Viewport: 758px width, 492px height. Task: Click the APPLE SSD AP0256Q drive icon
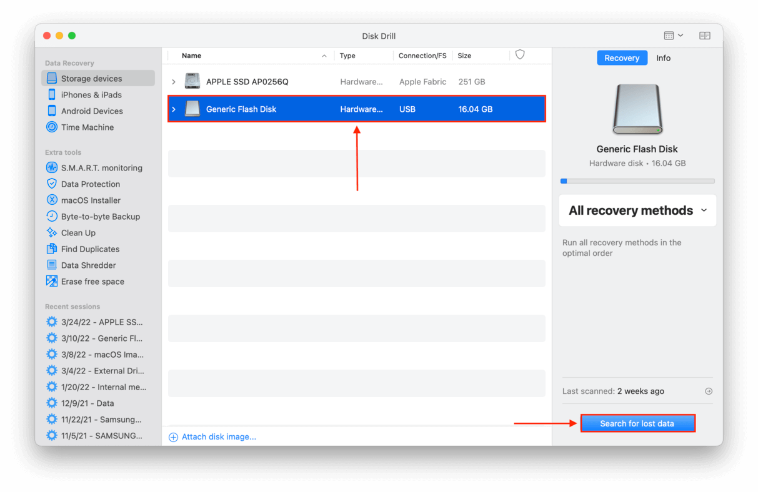click(x=192, y=82)
